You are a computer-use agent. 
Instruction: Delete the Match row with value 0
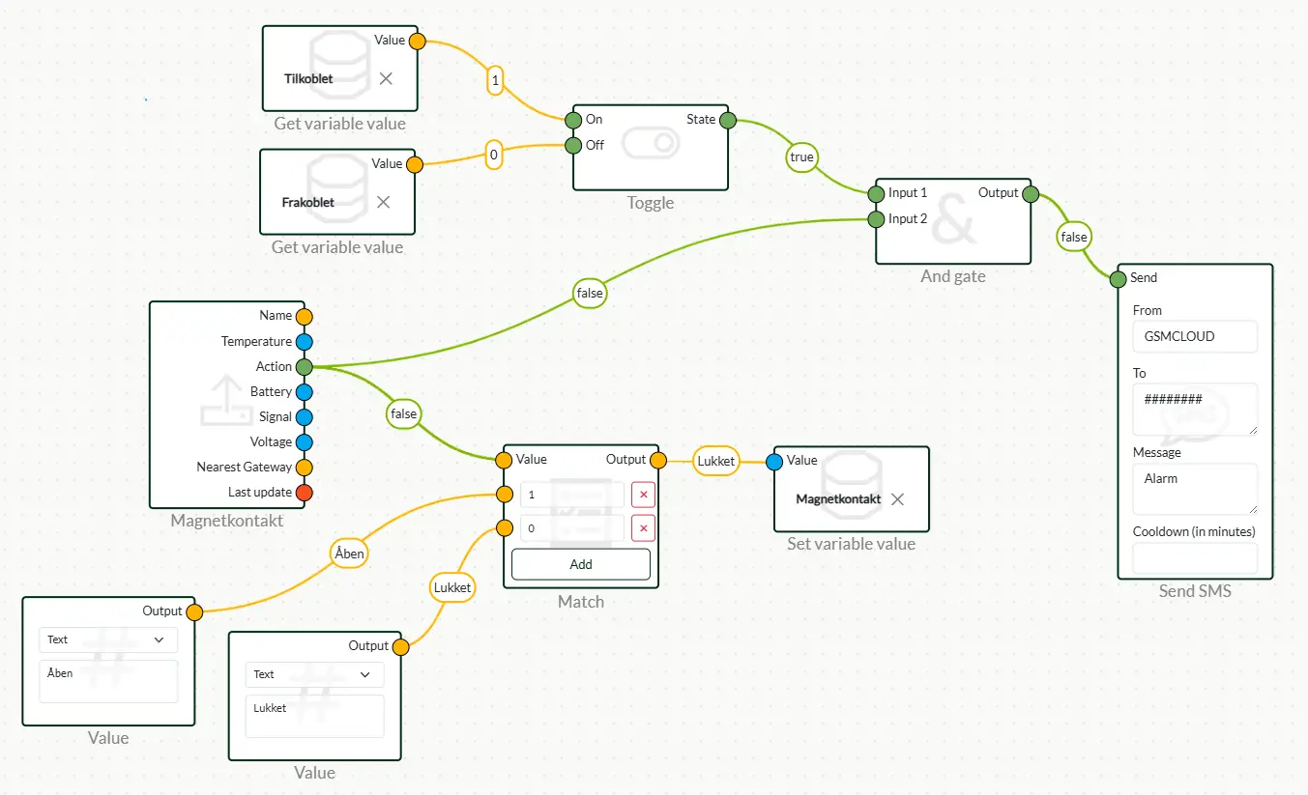(643, 527)
